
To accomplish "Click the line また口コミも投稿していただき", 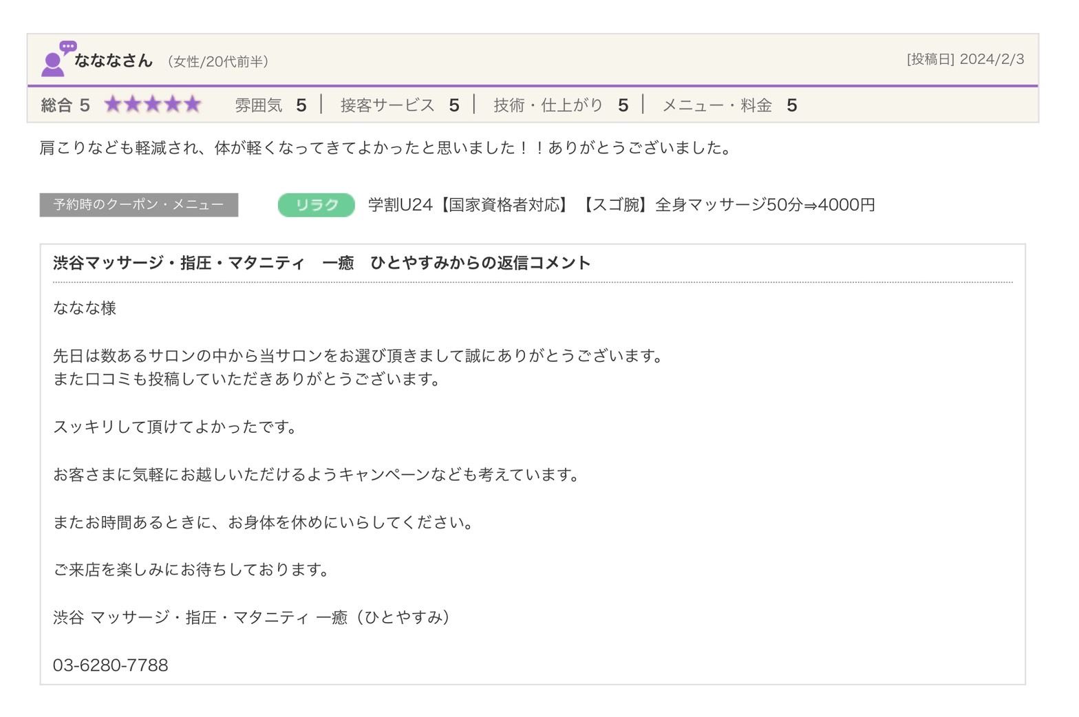I will (x=248, y=379).
